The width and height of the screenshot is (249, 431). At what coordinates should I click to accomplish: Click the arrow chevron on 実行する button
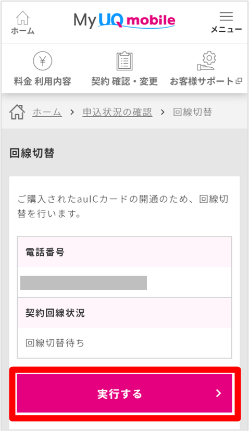tap(218, 393)
